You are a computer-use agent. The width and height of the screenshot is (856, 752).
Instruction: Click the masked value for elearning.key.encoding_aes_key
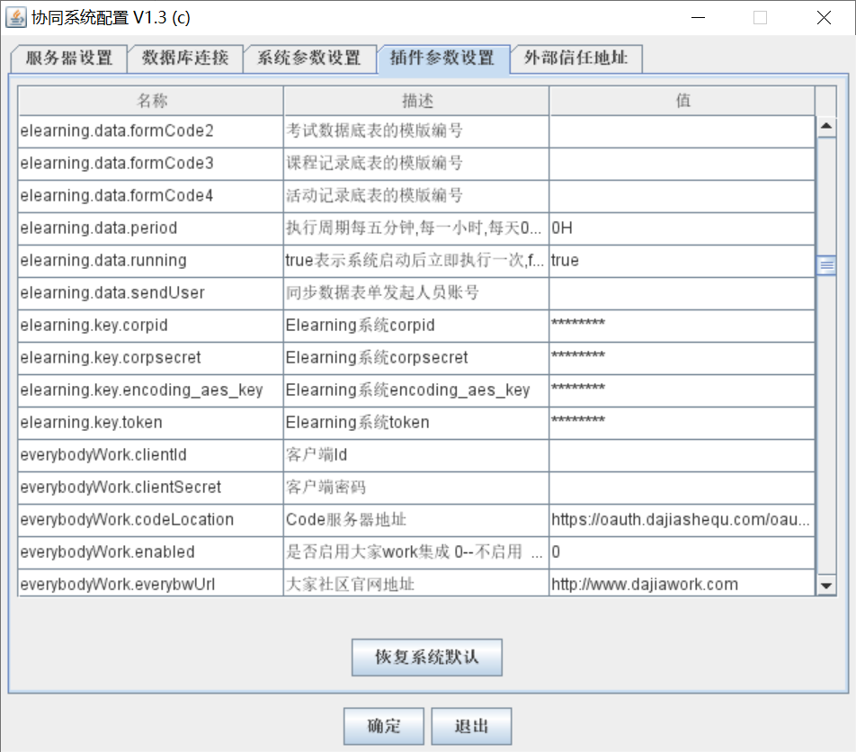(682, 389)
